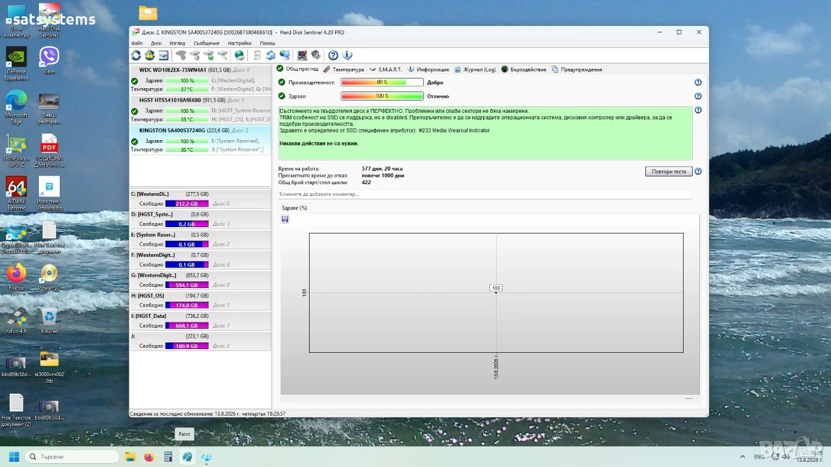The height and width of the screenshot is (467, 831).
Task: Switch to the Бързодействие tab
Action: pyautogui.click(x=524, y=69)
